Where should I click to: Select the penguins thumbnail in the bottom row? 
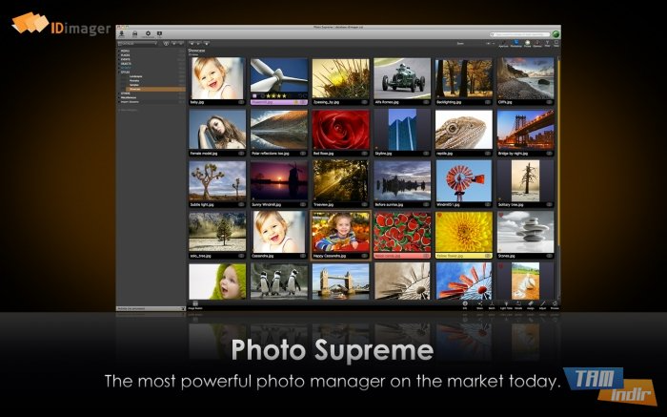279,281
